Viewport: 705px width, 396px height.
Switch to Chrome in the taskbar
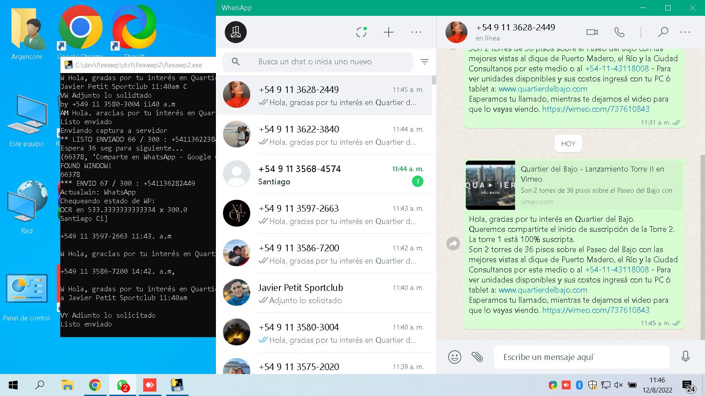[x=95, y=385]
